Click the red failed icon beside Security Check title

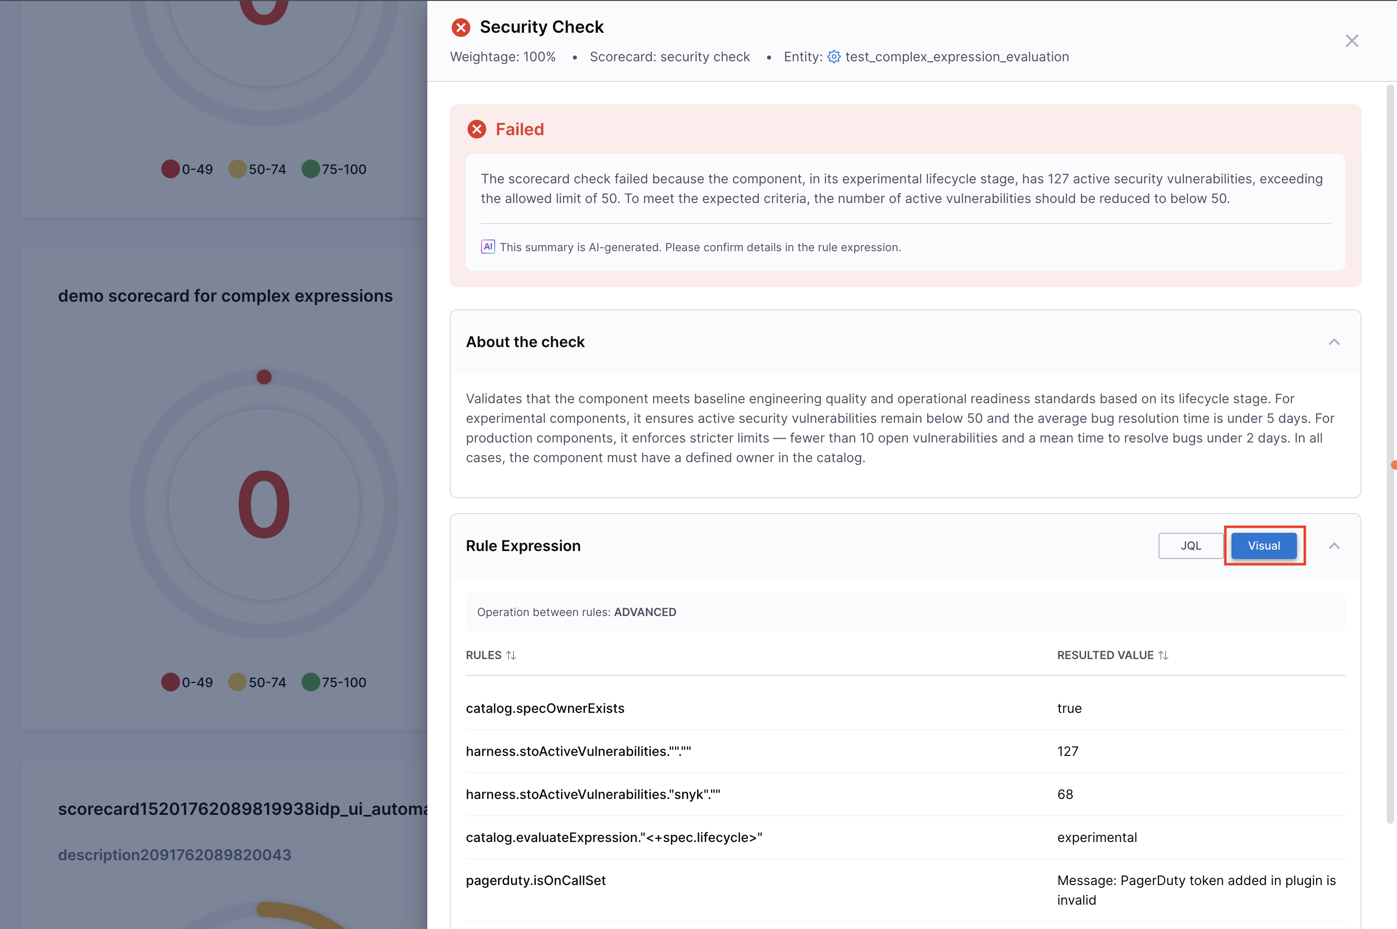(x=461, y=27)
